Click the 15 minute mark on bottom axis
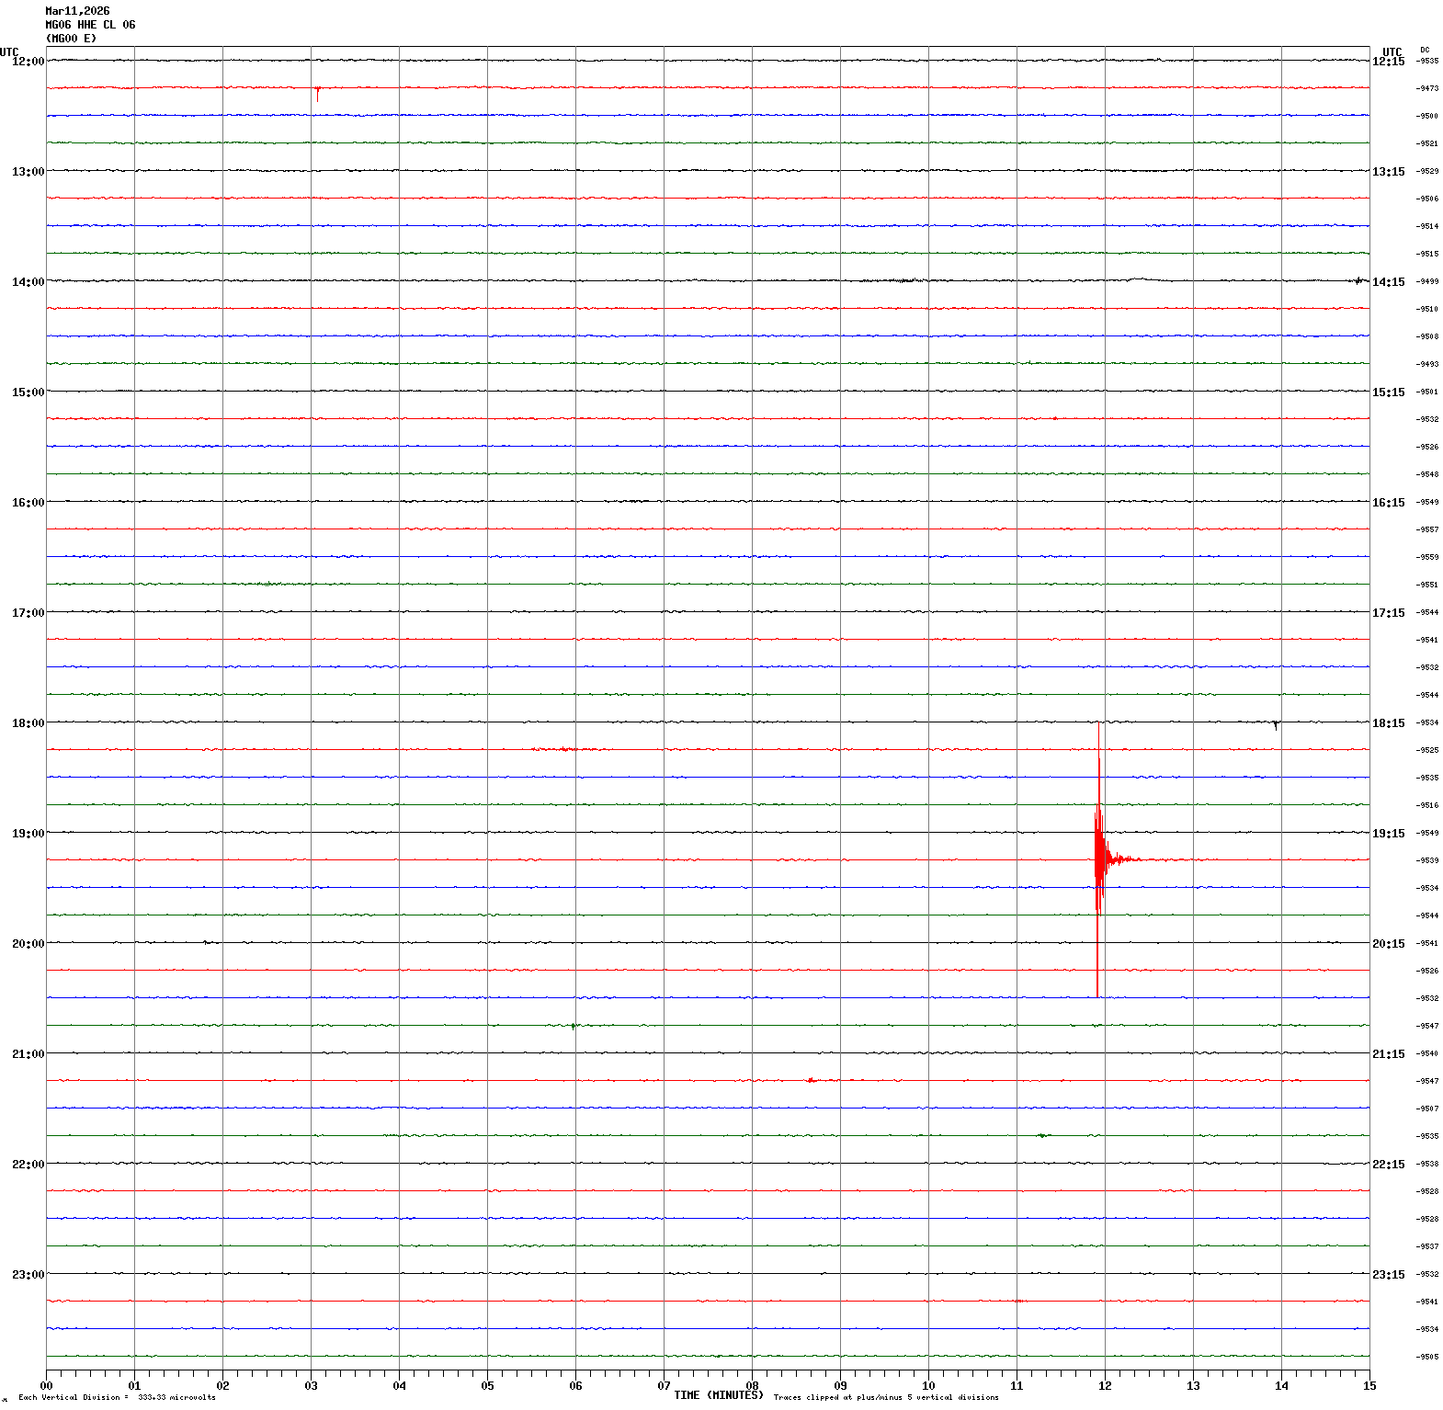This screenshot has height=1410, width=1443. point(1369,1386)
